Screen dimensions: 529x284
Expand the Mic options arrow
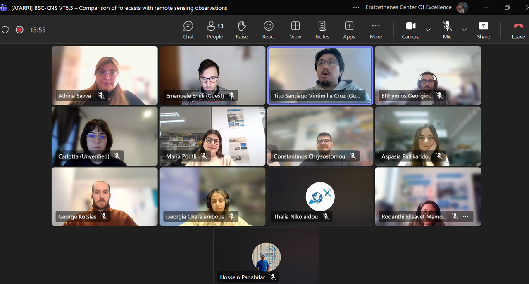tap(464, 30)
